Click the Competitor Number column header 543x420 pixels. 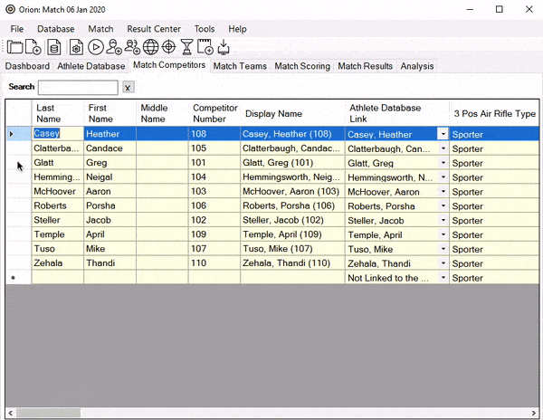pos(214,113)
